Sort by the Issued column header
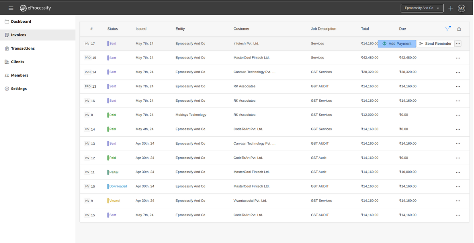This screenshot has width=474, height=243. [x=141, y=29]
